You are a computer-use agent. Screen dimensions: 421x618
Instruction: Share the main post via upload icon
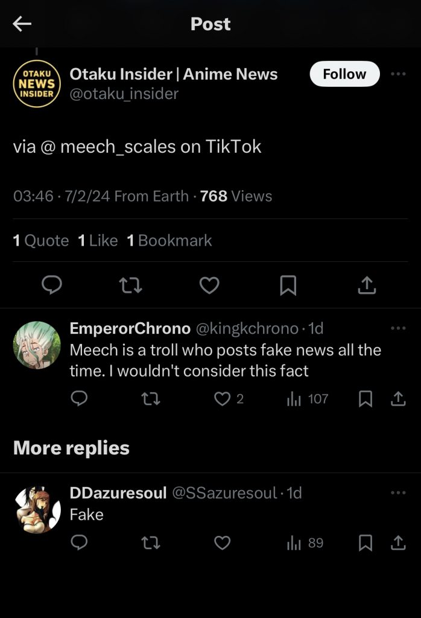click(367, 285)
